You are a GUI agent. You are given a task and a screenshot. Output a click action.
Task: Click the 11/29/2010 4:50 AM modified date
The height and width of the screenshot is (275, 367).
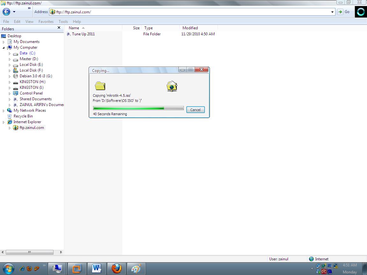(x=198, y=34)
